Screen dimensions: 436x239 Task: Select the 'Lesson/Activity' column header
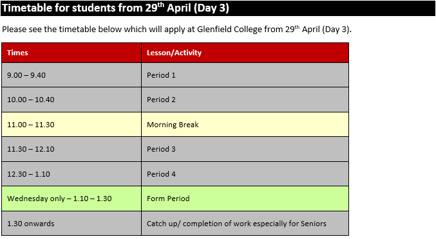click(245, 53)
